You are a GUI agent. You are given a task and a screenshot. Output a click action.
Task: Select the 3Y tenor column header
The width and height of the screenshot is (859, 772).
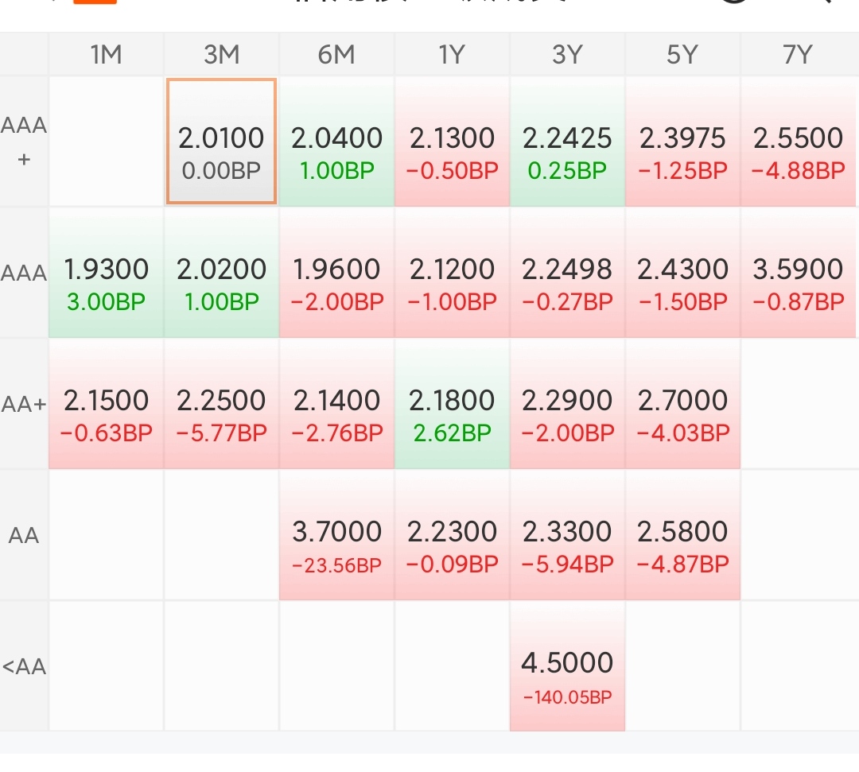(x=567, y=55)
